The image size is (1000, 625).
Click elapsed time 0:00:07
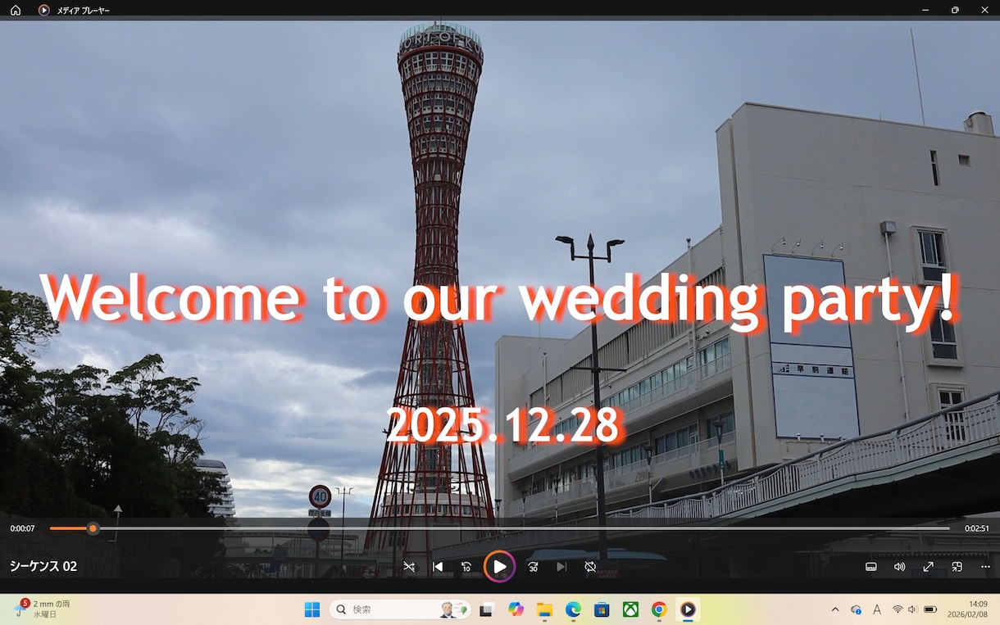point(23,529)
